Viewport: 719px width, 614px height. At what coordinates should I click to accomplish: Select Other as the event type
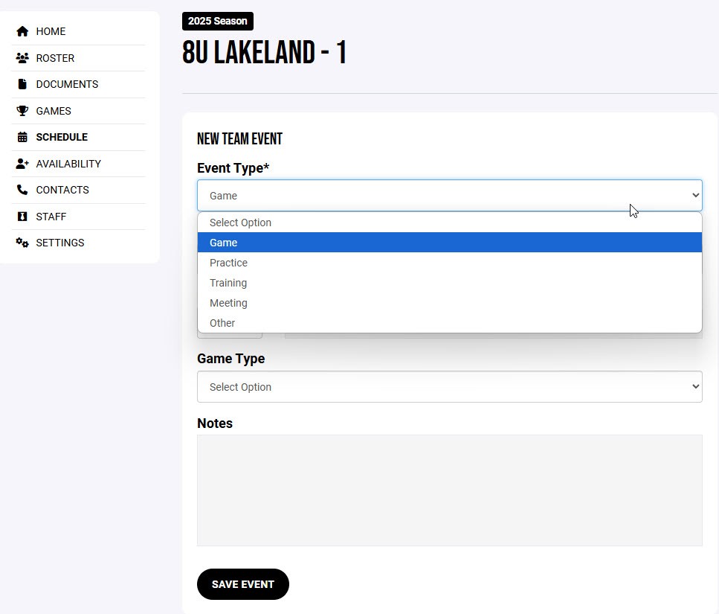pyautogui.click(x=222, y=323)
